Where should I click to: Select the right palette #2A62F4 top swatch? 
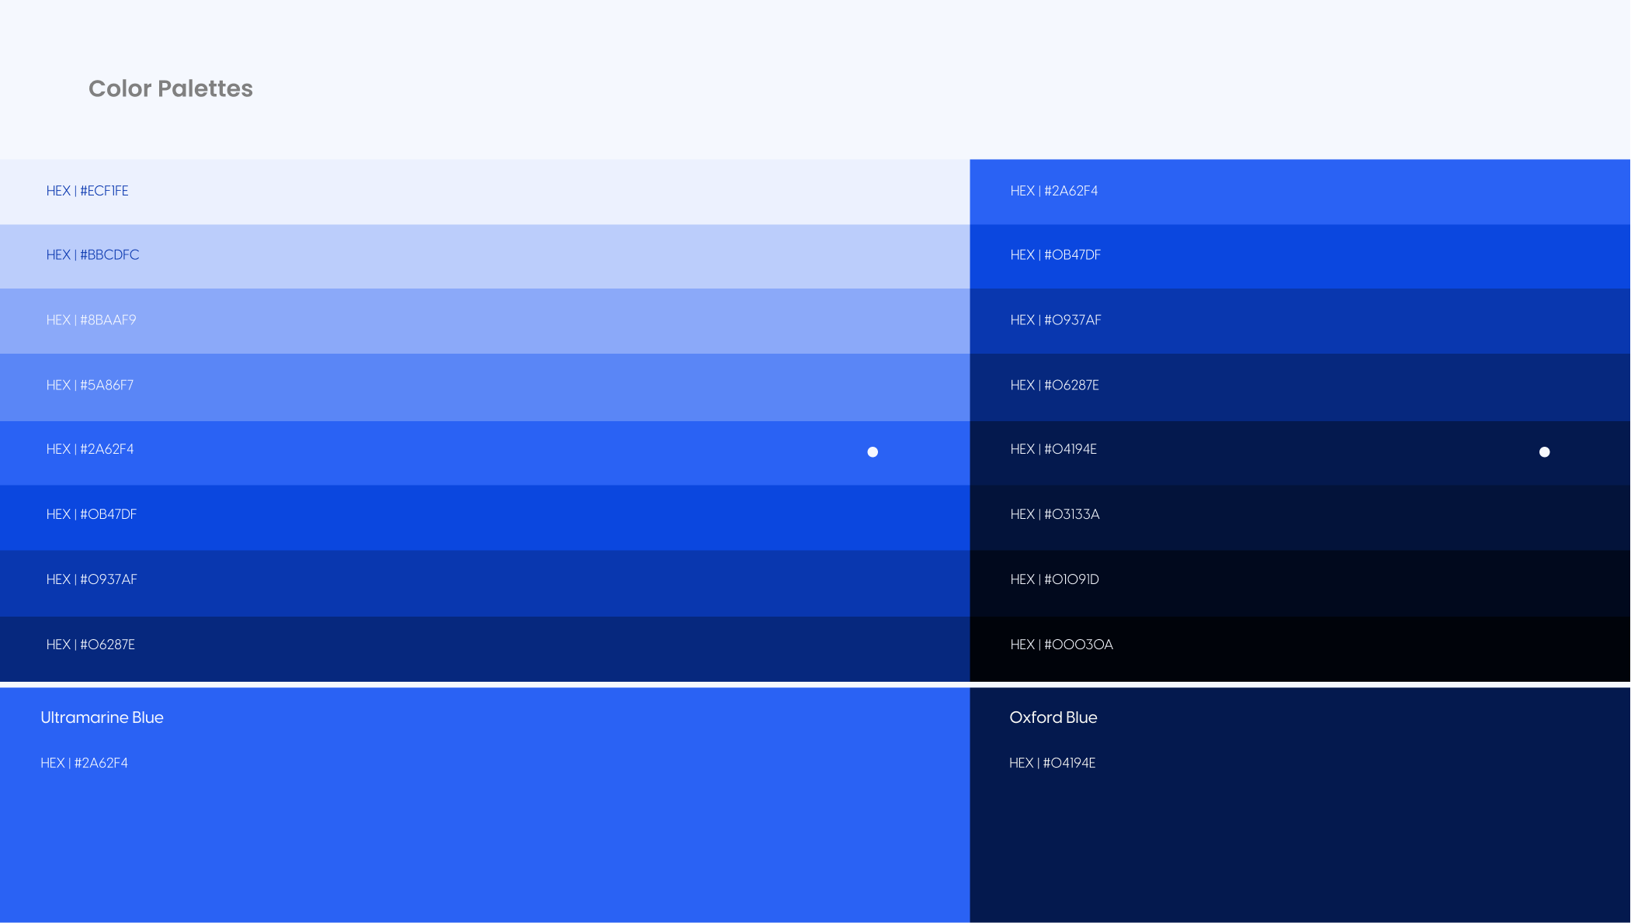1053,191
